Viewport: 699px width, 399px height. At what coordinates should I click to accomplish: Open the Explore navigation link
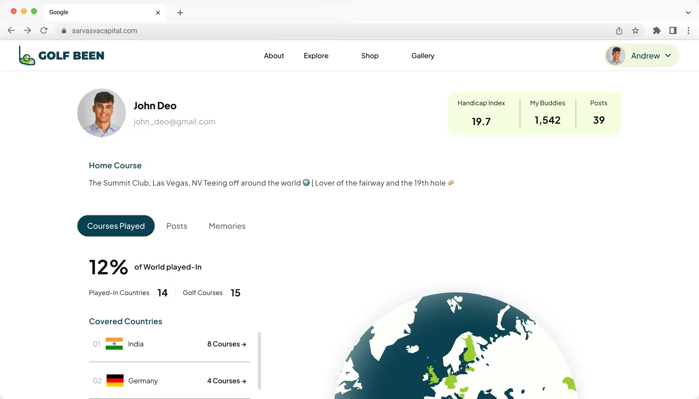pyautogui.click(x=316, y=56)
